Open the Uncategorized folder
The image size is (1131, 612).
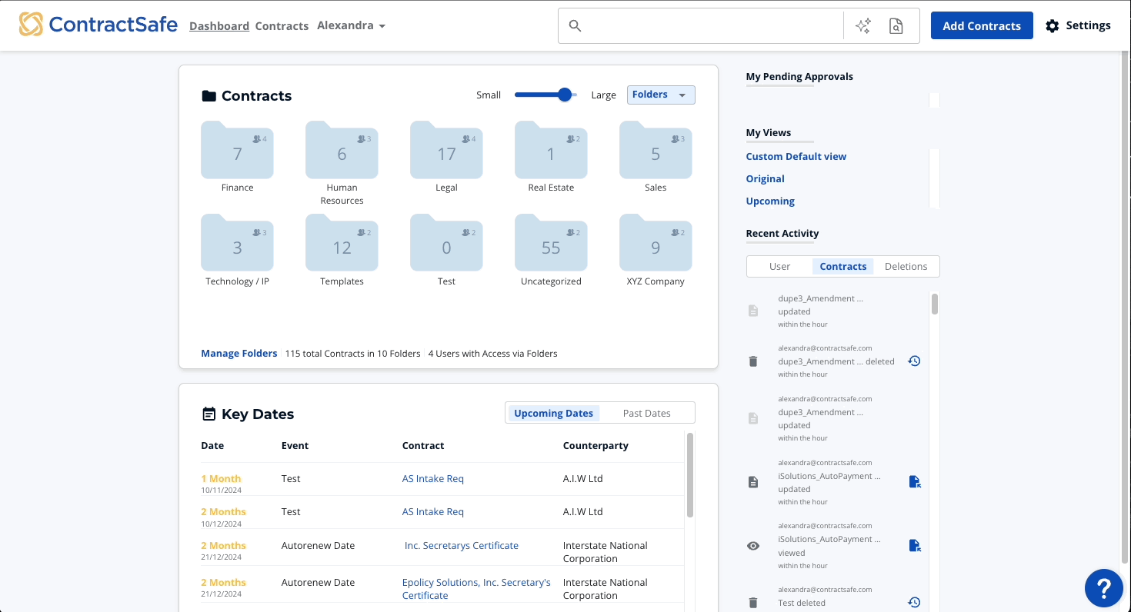551,244
